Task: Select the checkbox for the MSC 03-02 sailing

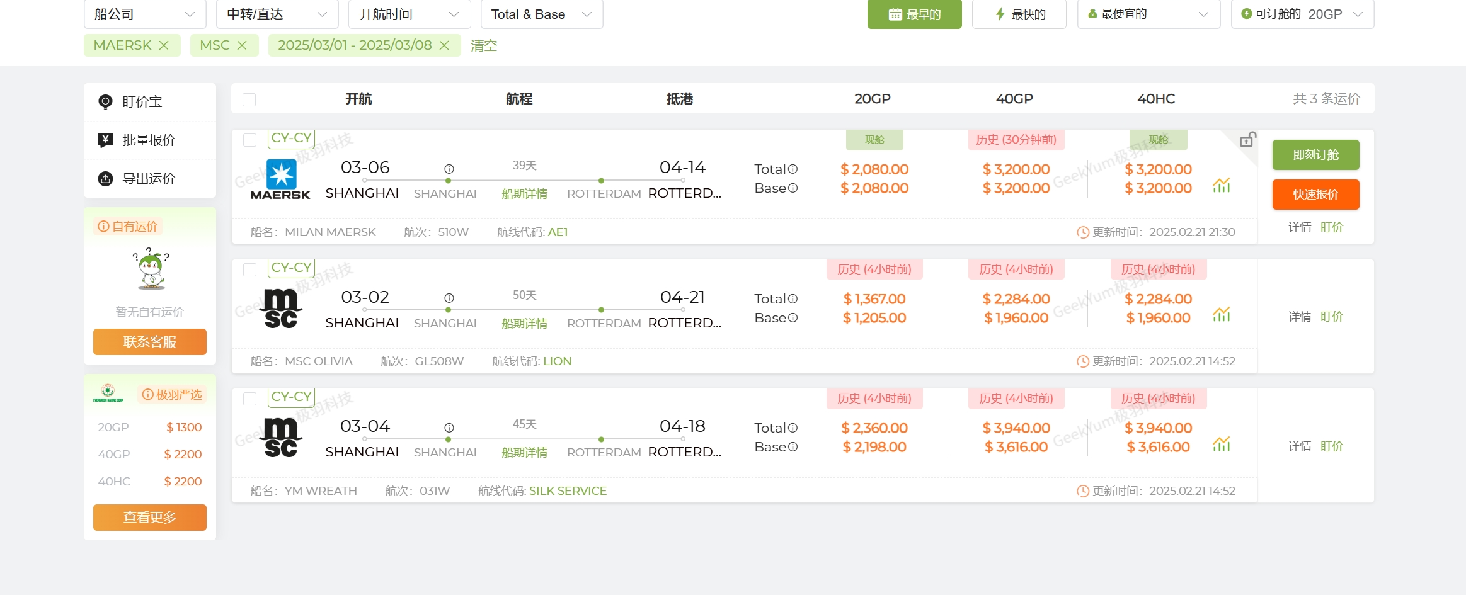Action: coord(249,269)
